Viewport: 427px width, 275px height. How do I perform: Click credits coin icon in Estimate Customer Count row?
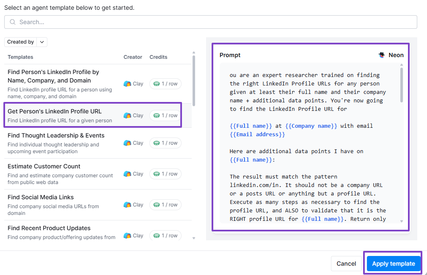click(x=157, y=174)
